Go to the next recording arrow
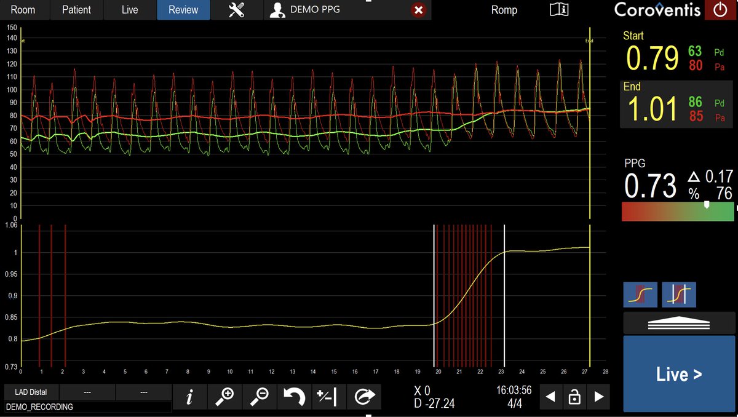The image size is (738, 417). (x=598, y=397)
